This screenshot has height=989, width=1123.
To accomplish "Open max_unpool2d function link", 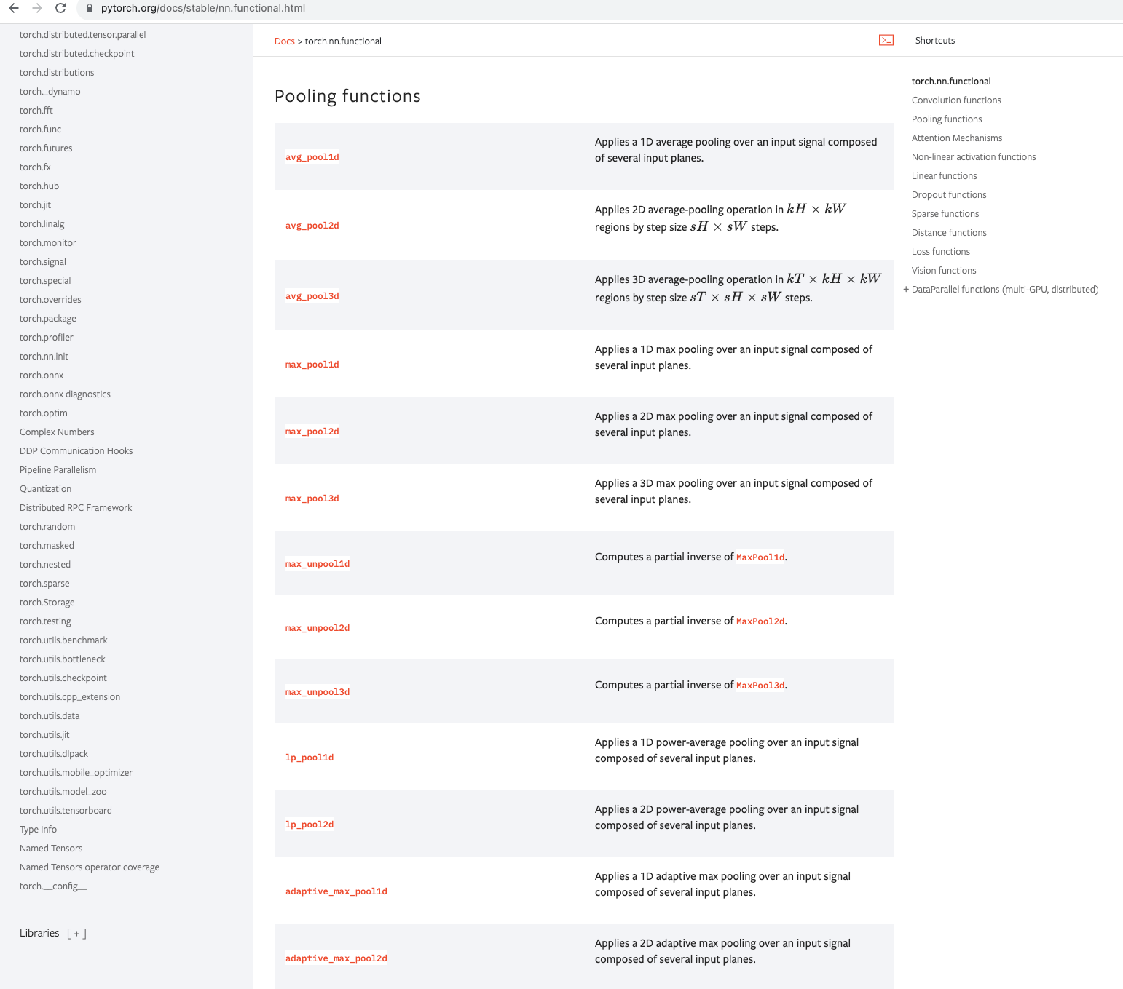I will 318,628.
